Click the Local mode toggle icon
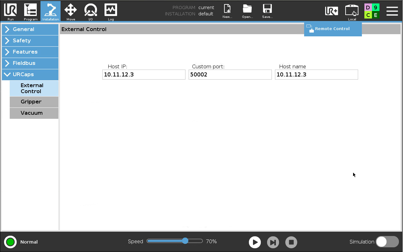Image resolution: width=403 pixels, height=252 pixels. 352,11
